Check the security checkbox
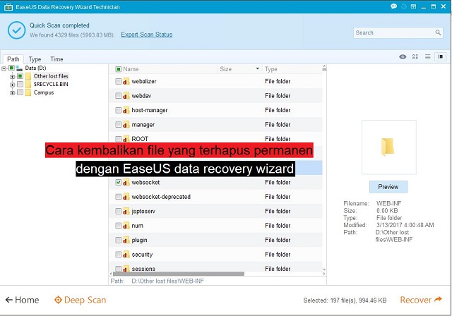452x316 pixels. coord(118,255)
